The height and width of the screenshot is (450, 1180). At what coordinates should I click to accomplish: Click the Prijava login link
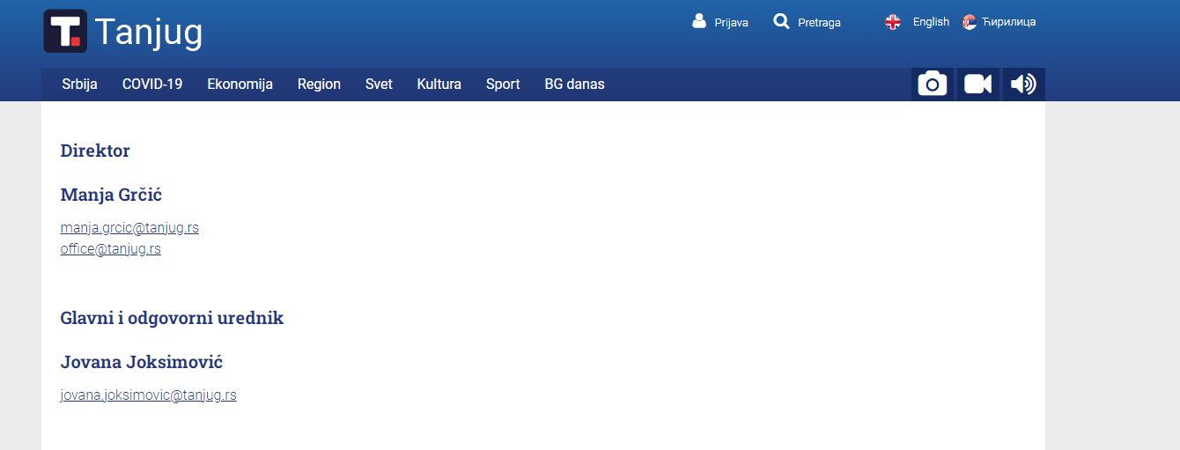click(x=732, y=23)
